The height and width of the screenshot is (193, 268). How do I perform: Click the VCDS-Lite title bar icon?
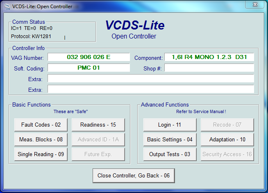[6, 6]
